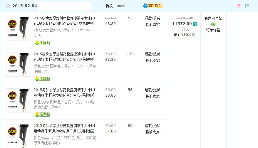Click 买家已付款 status text
The height and width of the screenshot is (148, 258).
(x=213, y=18)
